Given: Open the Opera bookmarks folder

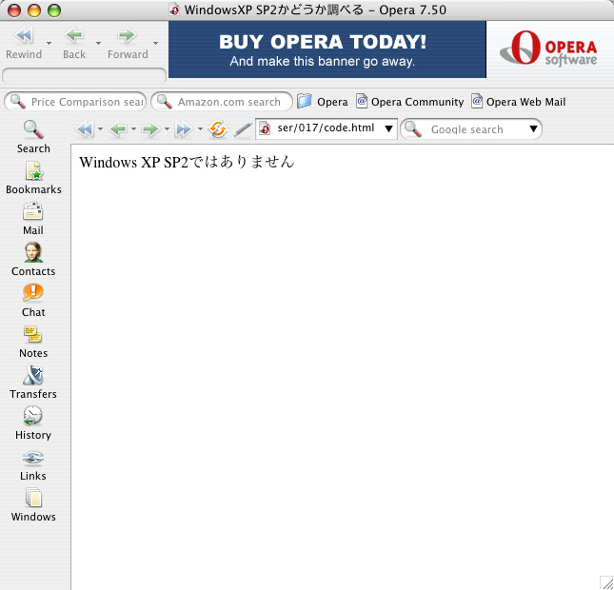Looking at the screenshot, I should point(323,102).
